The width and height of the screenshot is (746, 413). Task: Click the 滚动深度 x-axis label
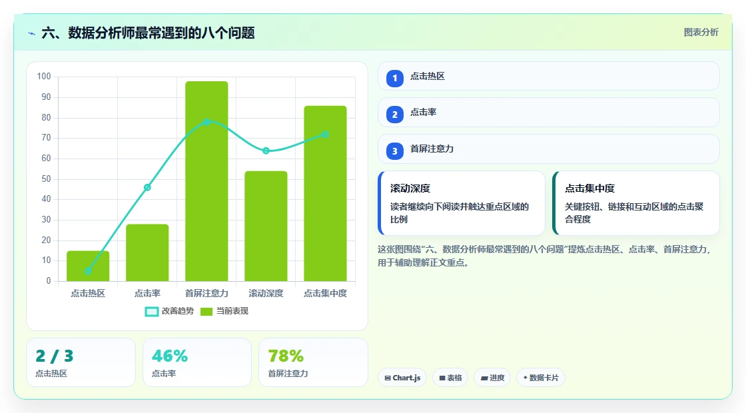(266, 293)
